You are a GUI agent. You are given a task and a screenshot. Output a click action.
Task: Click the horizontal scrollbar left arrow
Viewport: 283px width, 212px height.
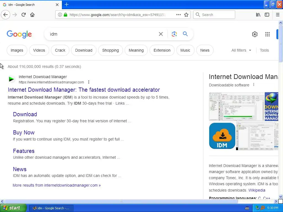coord(2,201)
